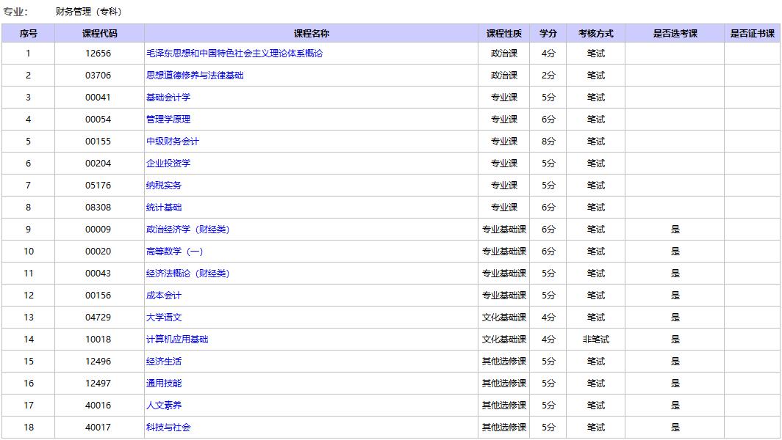
Task: Click the 课程性质 column header
Action: (503, 33)
